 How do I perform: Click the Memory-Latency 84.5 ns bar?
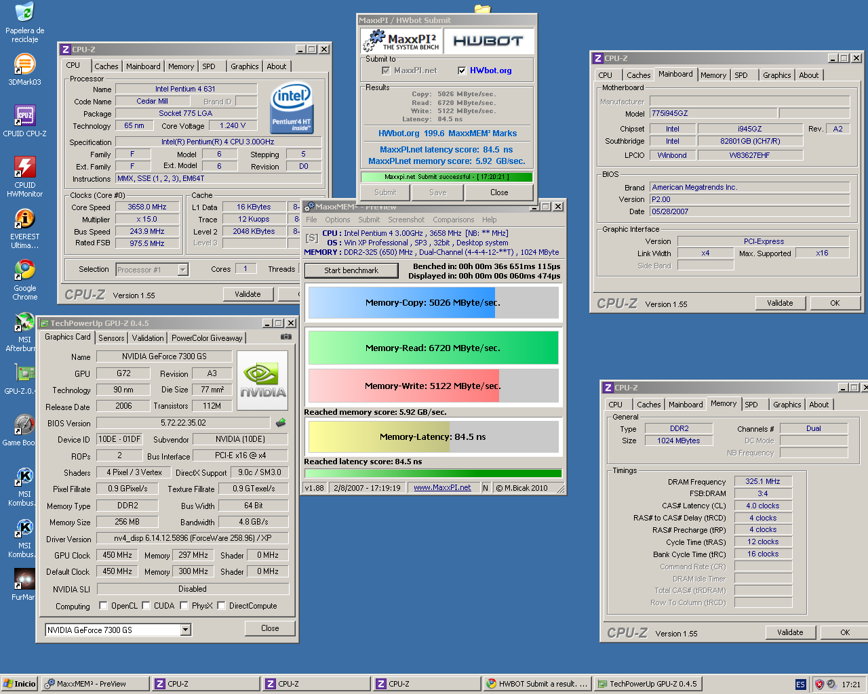[x=433, y=436]
